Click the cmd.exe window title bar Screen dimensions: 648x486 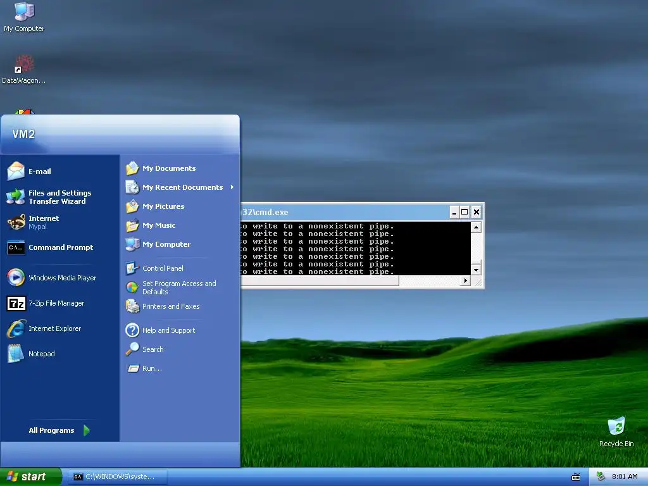pos(344,212)
